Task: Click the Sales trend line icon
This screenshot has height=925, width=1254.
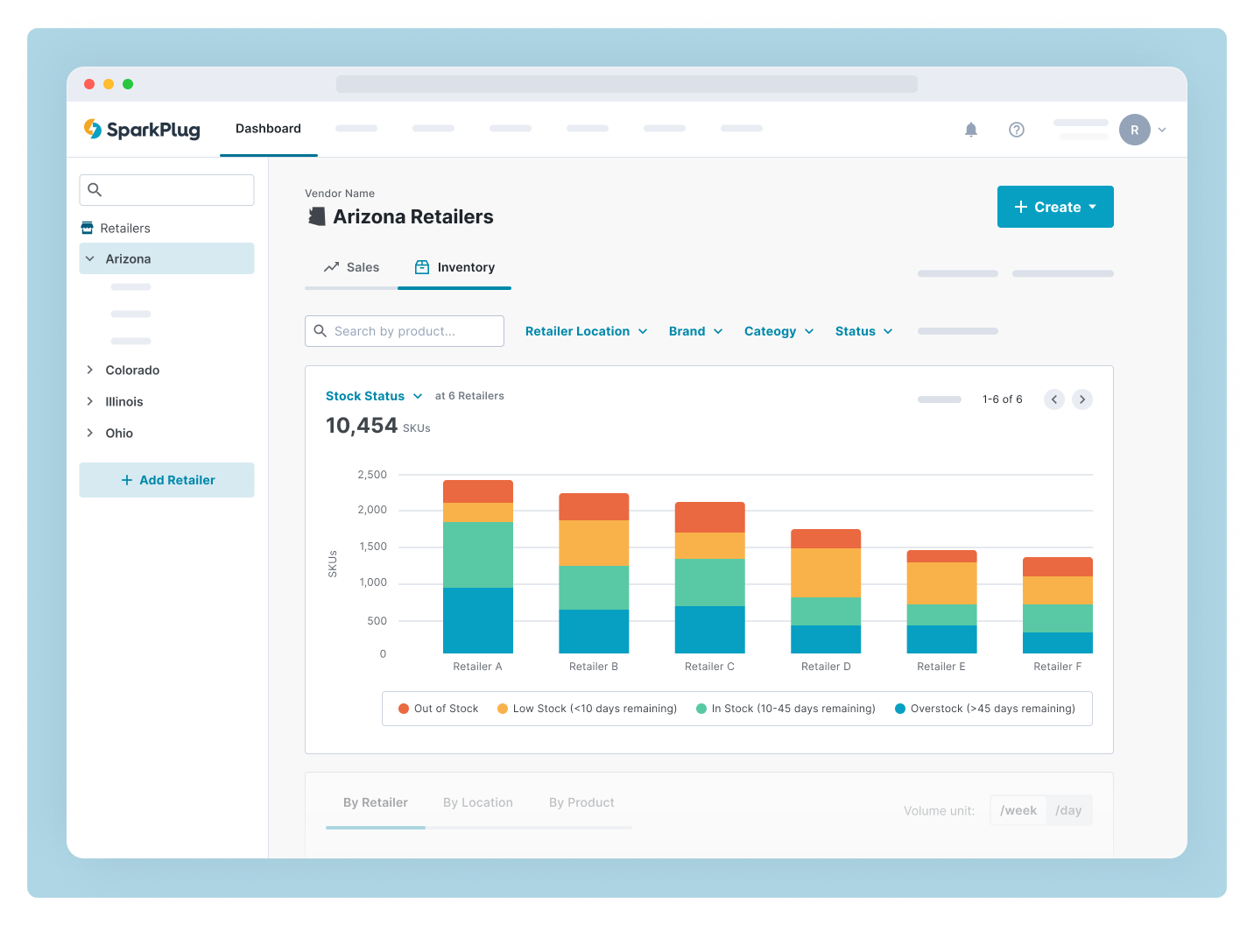Action: [x=331, y=267]
